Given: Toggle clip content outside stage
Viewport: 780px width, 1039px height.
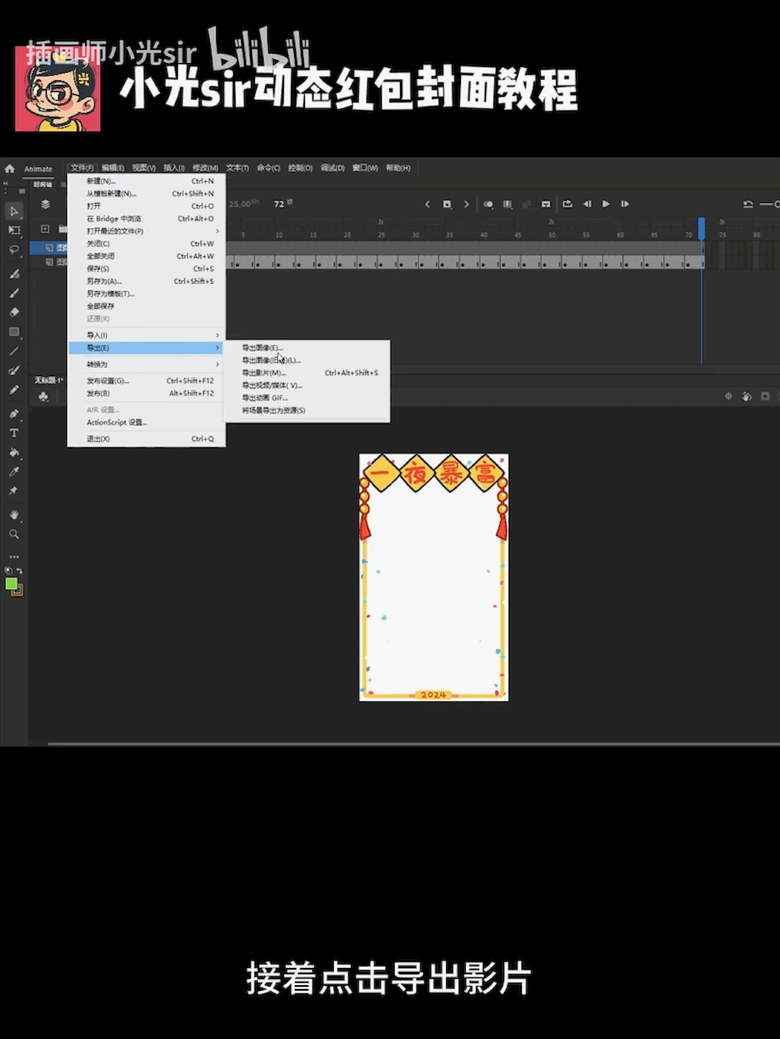Looking at the screenshot, I should pyautogui.click(x=765, y=396).
